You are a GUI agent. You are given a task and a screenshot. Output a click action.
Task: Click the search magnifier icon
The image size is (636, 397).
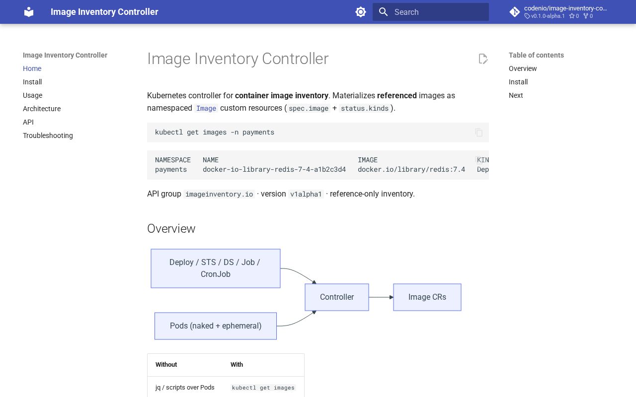coord(383,12)
